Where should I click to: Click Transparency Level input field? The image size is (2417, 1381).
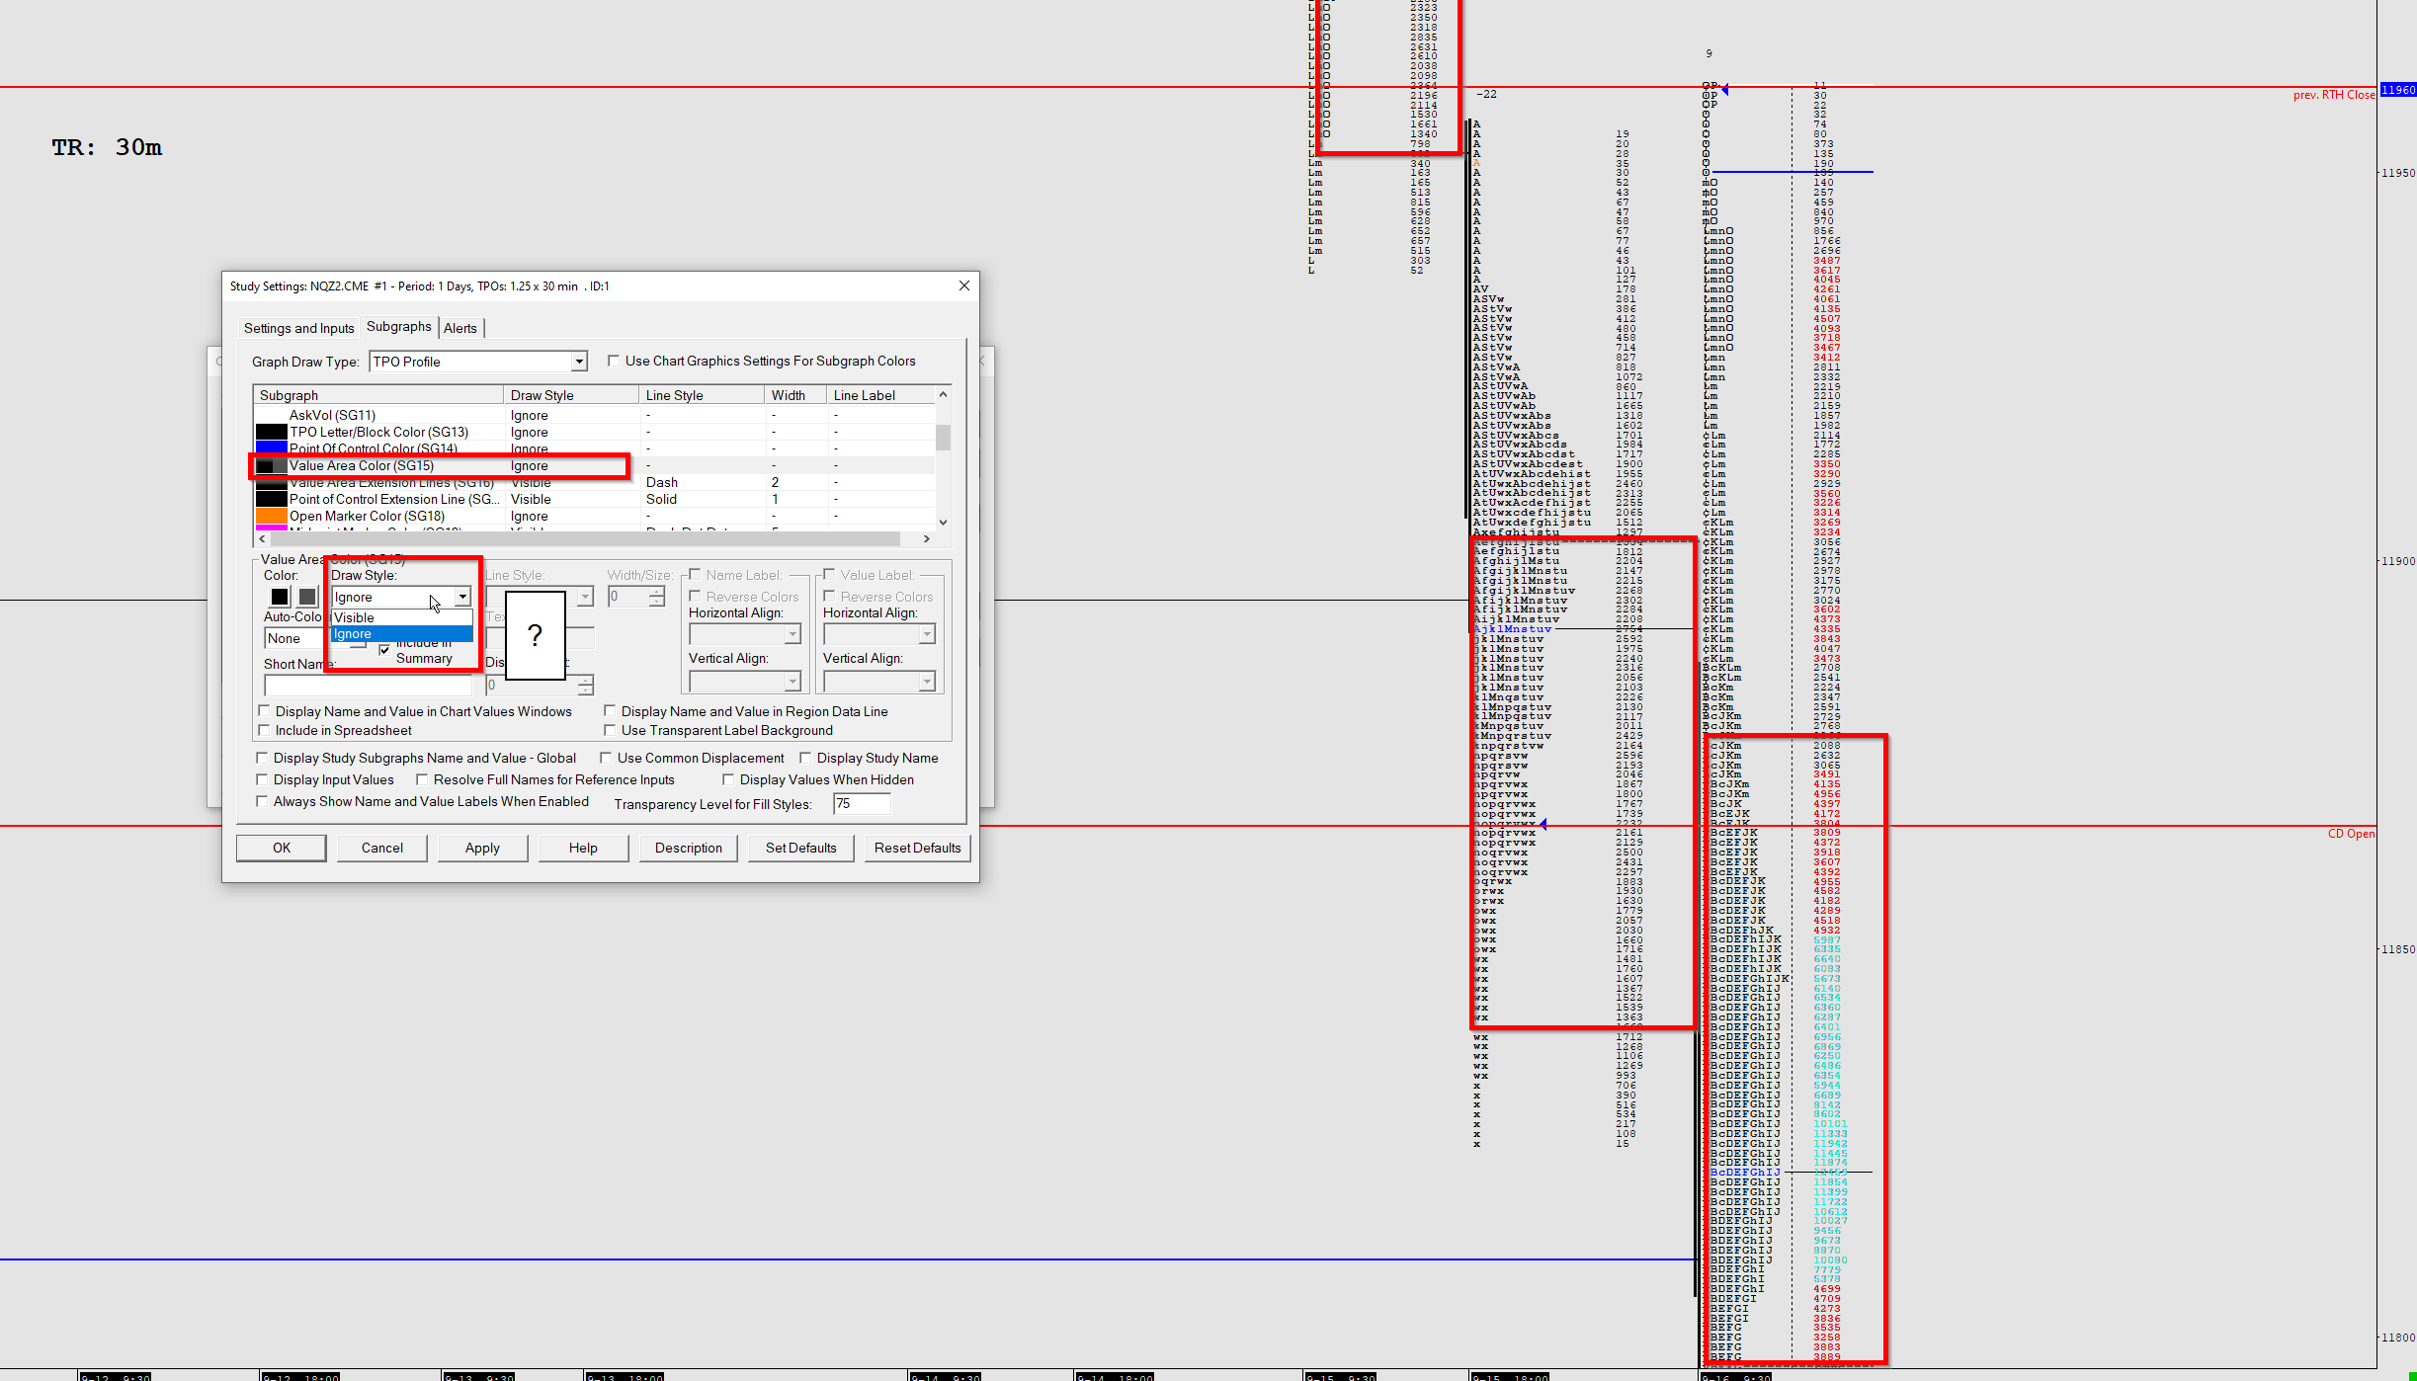(861, 804)
